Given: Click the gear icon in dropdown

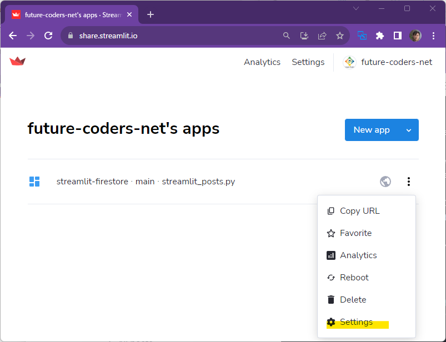Looking at the screenshot, I should [x=331, y=322].
